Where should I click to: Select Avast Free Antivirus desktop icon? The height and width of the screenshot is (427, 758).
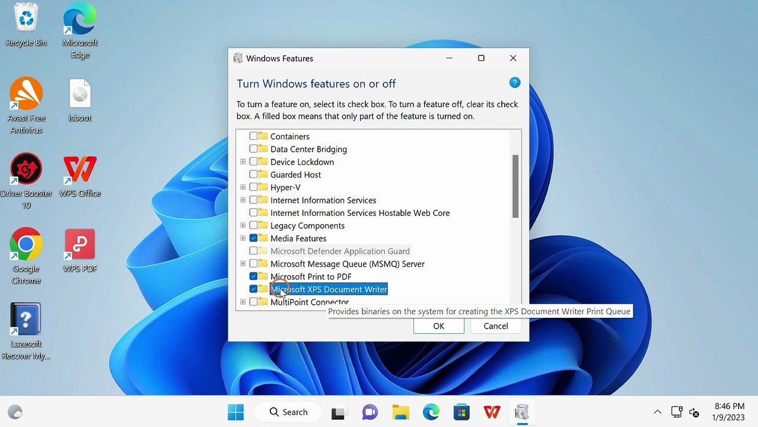tap(26, 106)
